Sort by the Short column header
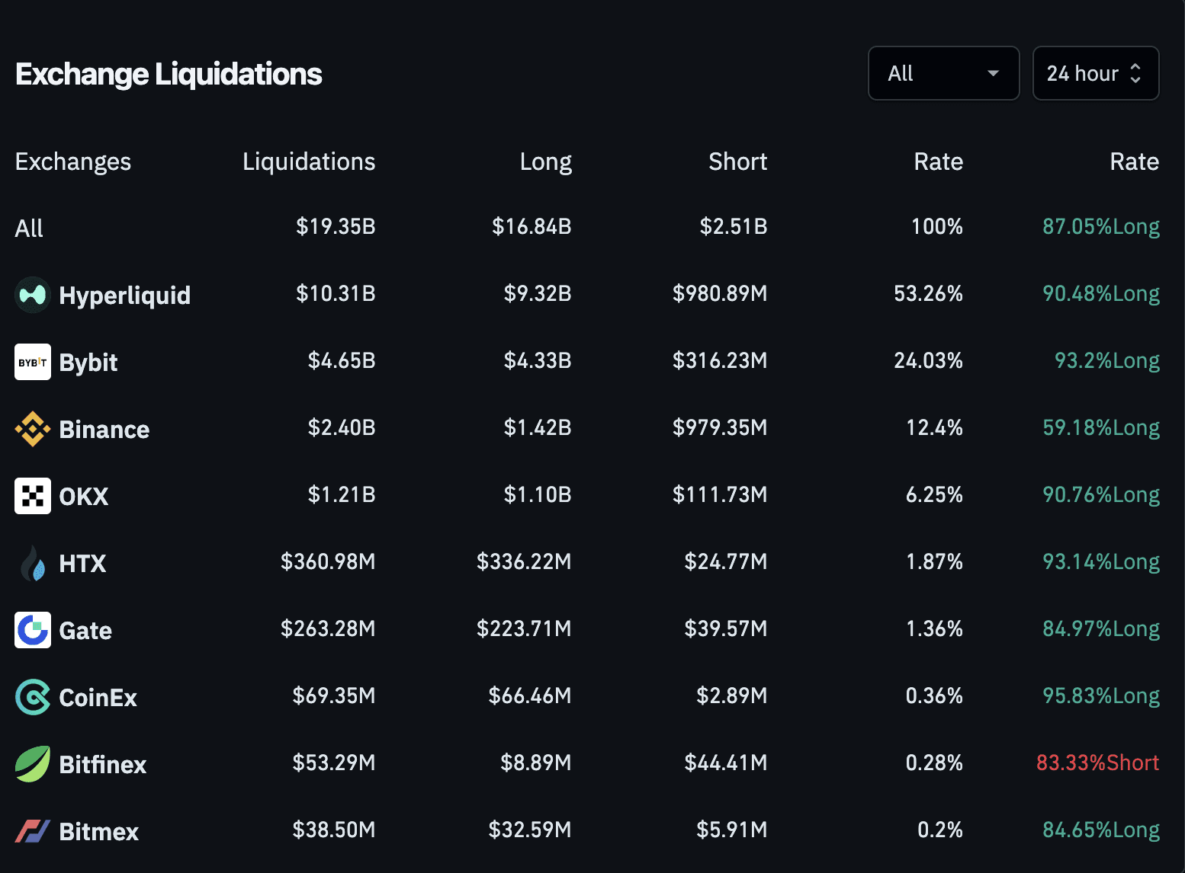 pyautogui.click(x=737, y=161)
